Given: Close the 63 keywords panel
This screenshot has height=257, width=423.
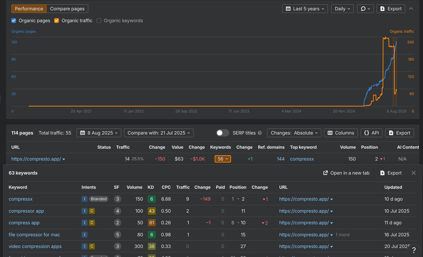Looking at the screenshot, I should click(413, 173).
